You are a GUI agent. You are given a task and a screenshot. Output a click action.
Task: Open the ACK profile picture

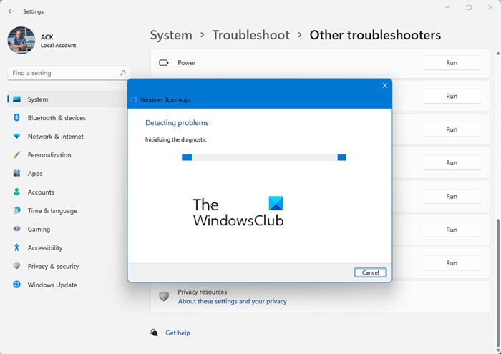[21, 40]
